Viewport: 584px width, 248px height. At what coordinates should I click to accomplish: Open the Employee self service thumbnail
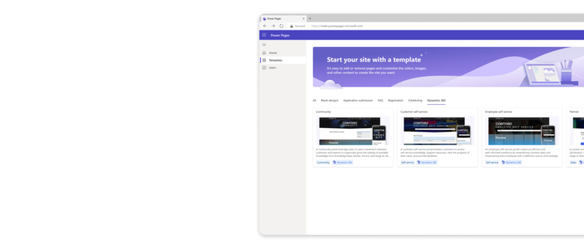522,130
